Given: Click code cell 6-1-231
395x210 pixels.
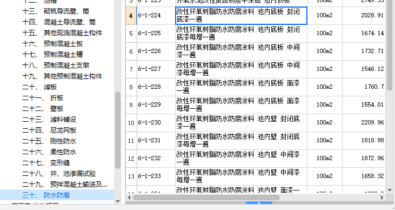Looking at the screenshot, I should 156,141.
